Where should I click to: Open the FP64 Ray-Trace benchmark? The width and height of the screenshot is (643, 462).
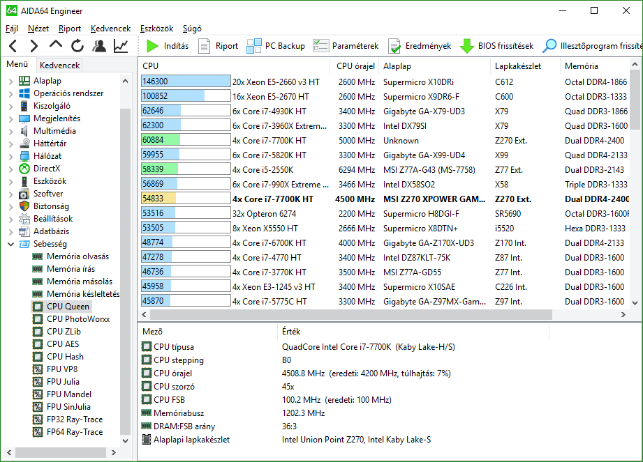[75, 432]
